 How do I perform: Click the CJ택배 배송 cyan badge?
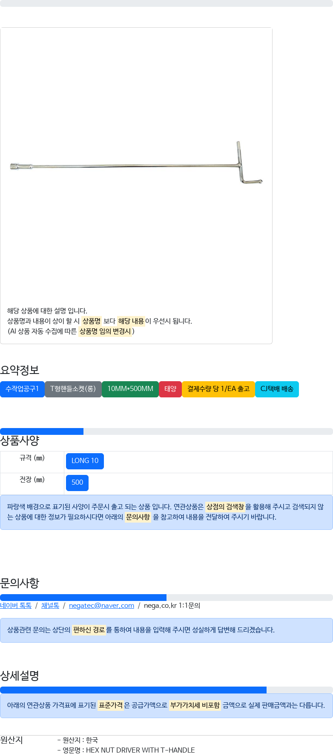pos(277,389)
